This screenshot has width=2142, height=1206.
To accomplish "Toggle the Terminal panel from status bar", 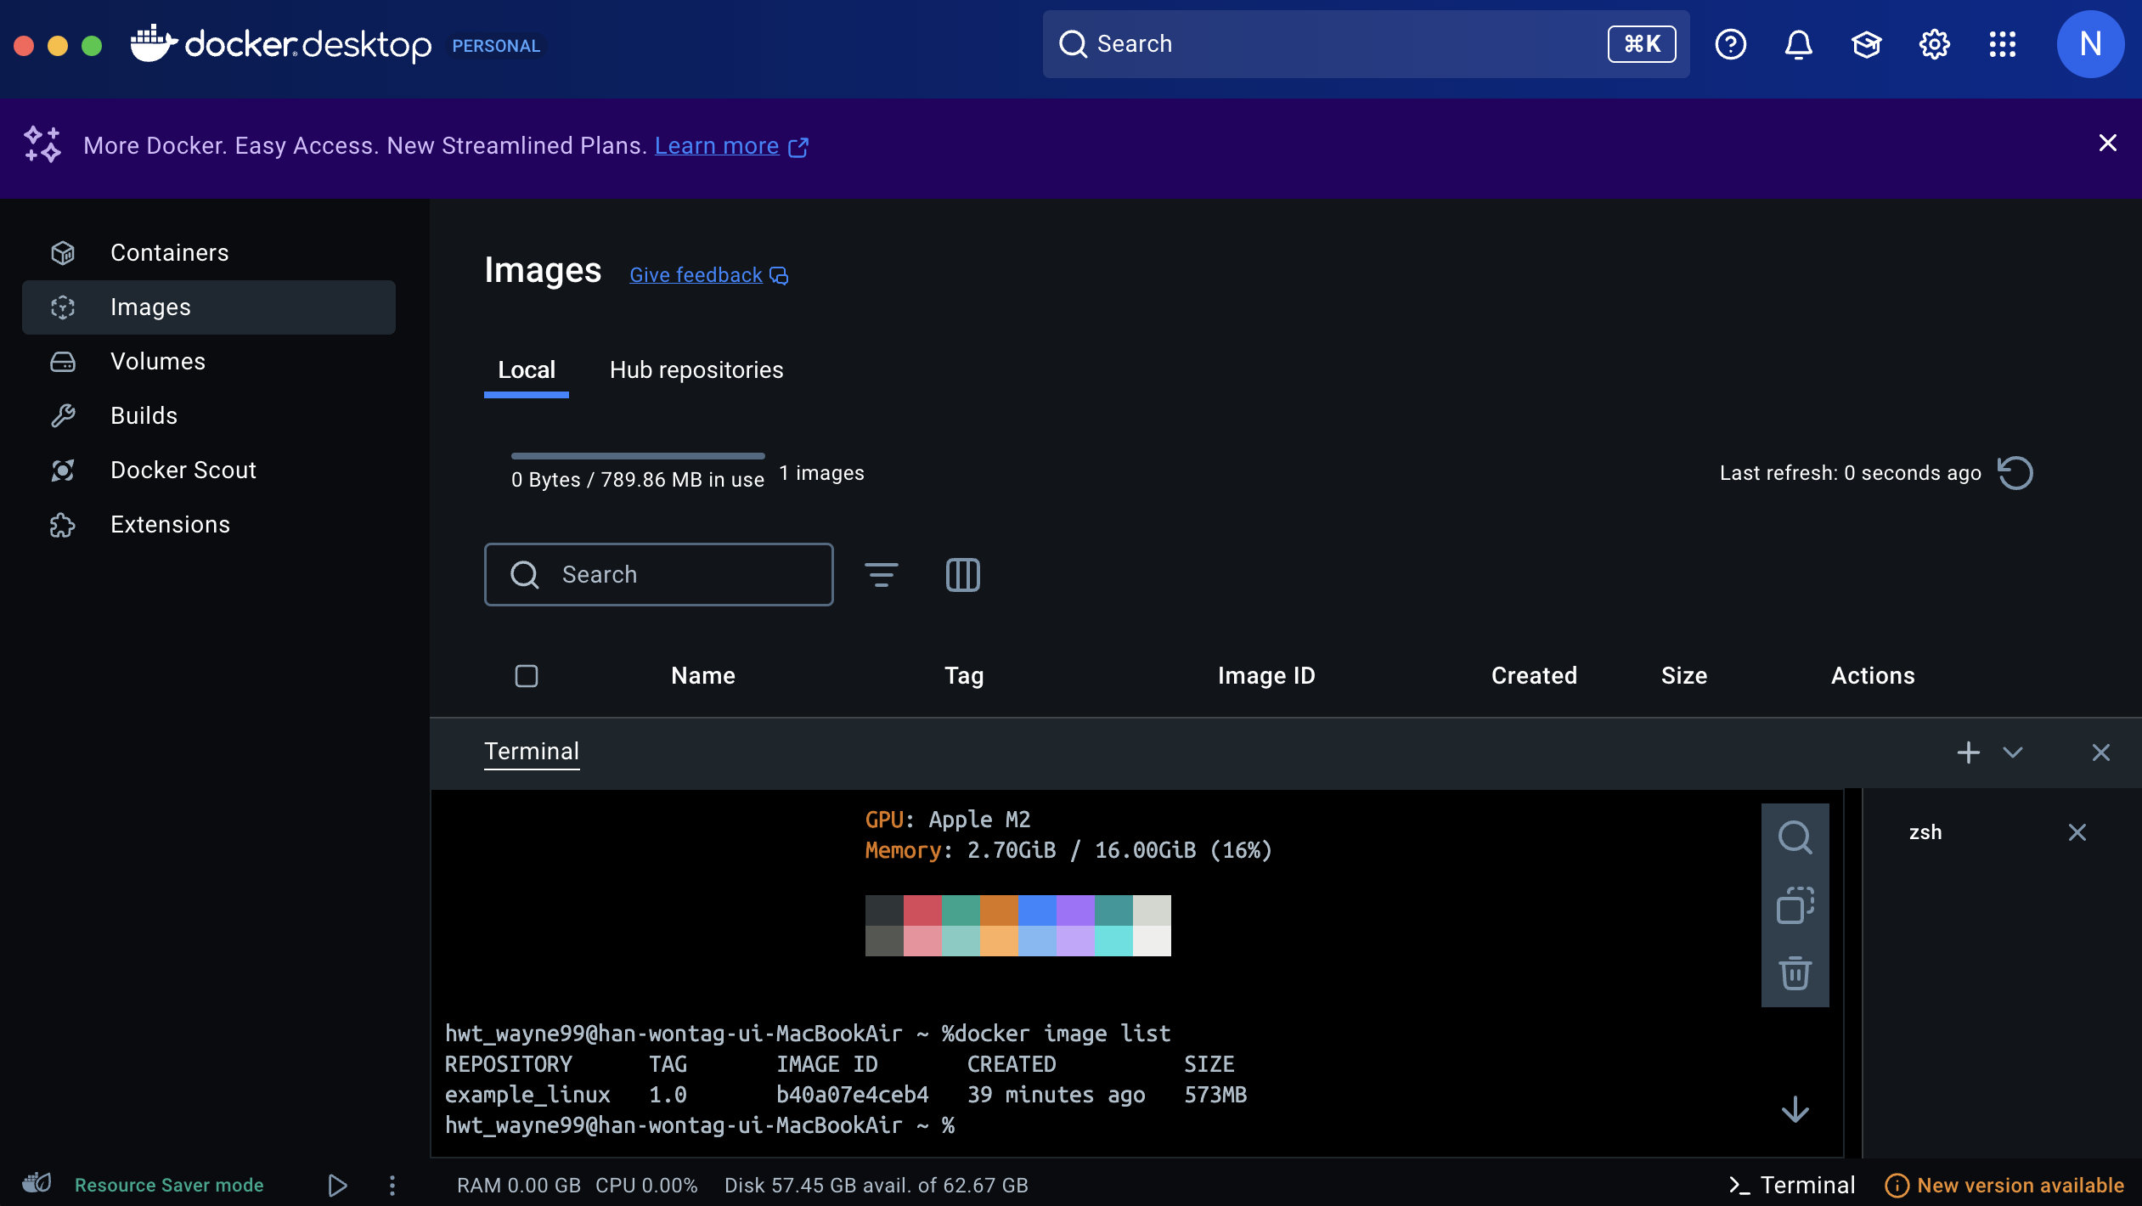I will click(x=1793, y=1186).
